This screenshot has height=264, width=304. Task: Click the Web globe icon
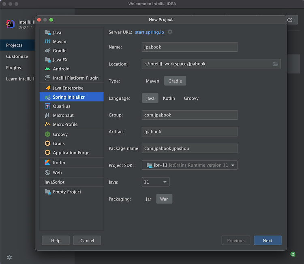(x=47, y=172)
